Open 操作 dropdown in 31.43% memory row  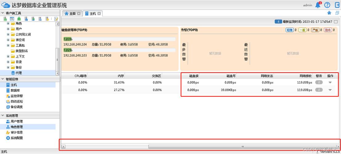[330, 83]
